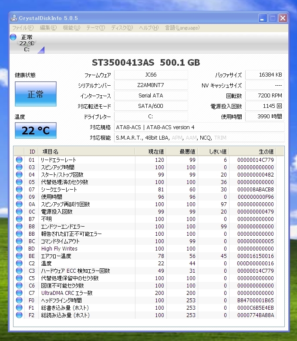Screen dimensions: 297x341
Task: Click the status orb in ハードウェア ECC 検知エラー回数 row
Action: pyautogui.click(x=19, y=271)
